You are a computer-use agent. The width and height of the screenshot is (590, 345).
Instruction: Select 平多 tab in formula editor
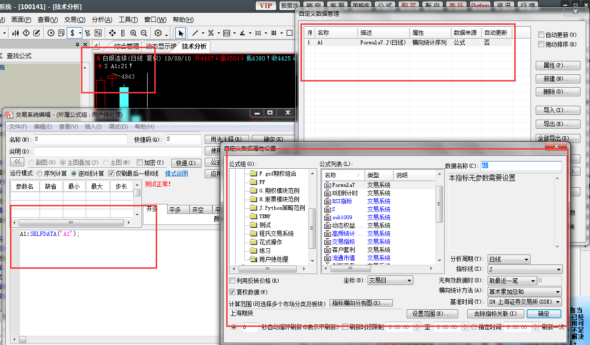pos(178,210)
